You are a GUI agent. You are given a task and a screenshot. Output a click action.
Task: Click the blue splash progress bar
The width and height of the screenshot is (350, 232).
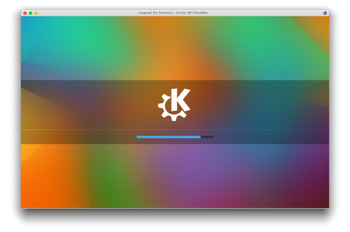175,137
